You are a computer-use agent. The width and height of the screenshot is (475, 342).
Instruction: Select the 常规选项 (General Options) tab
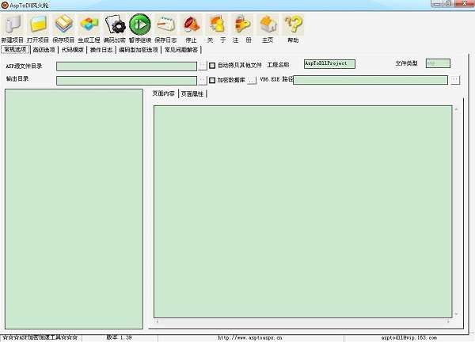point(16,49)
